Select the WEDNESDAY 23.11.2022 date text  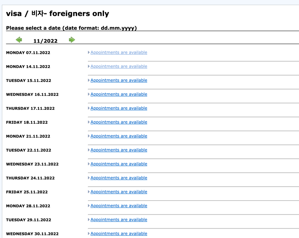tap(32, 164)
